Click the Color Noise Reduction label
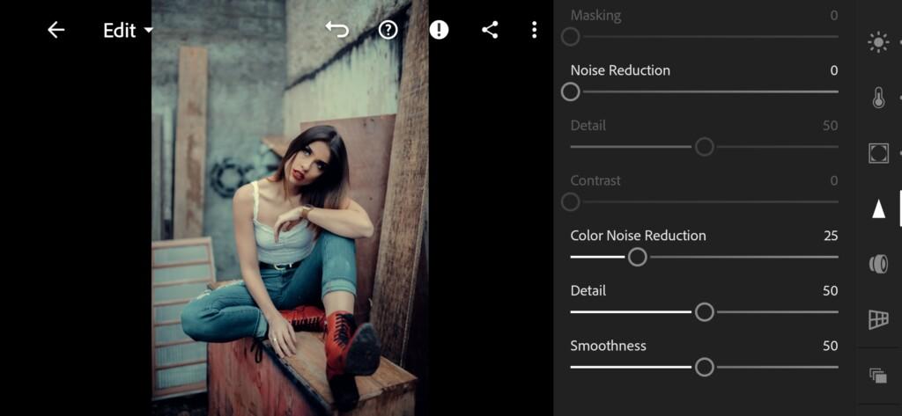Screen dimensions: 902x416 [638, 236]
